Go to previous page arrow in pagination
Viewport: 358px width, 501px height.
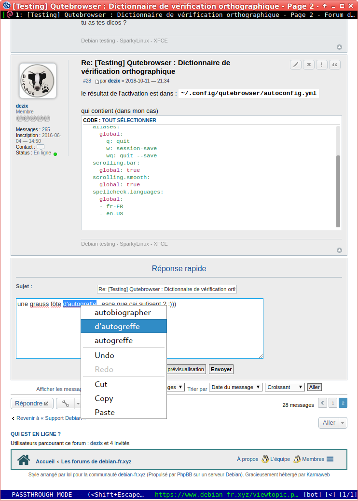coord(323,403)
